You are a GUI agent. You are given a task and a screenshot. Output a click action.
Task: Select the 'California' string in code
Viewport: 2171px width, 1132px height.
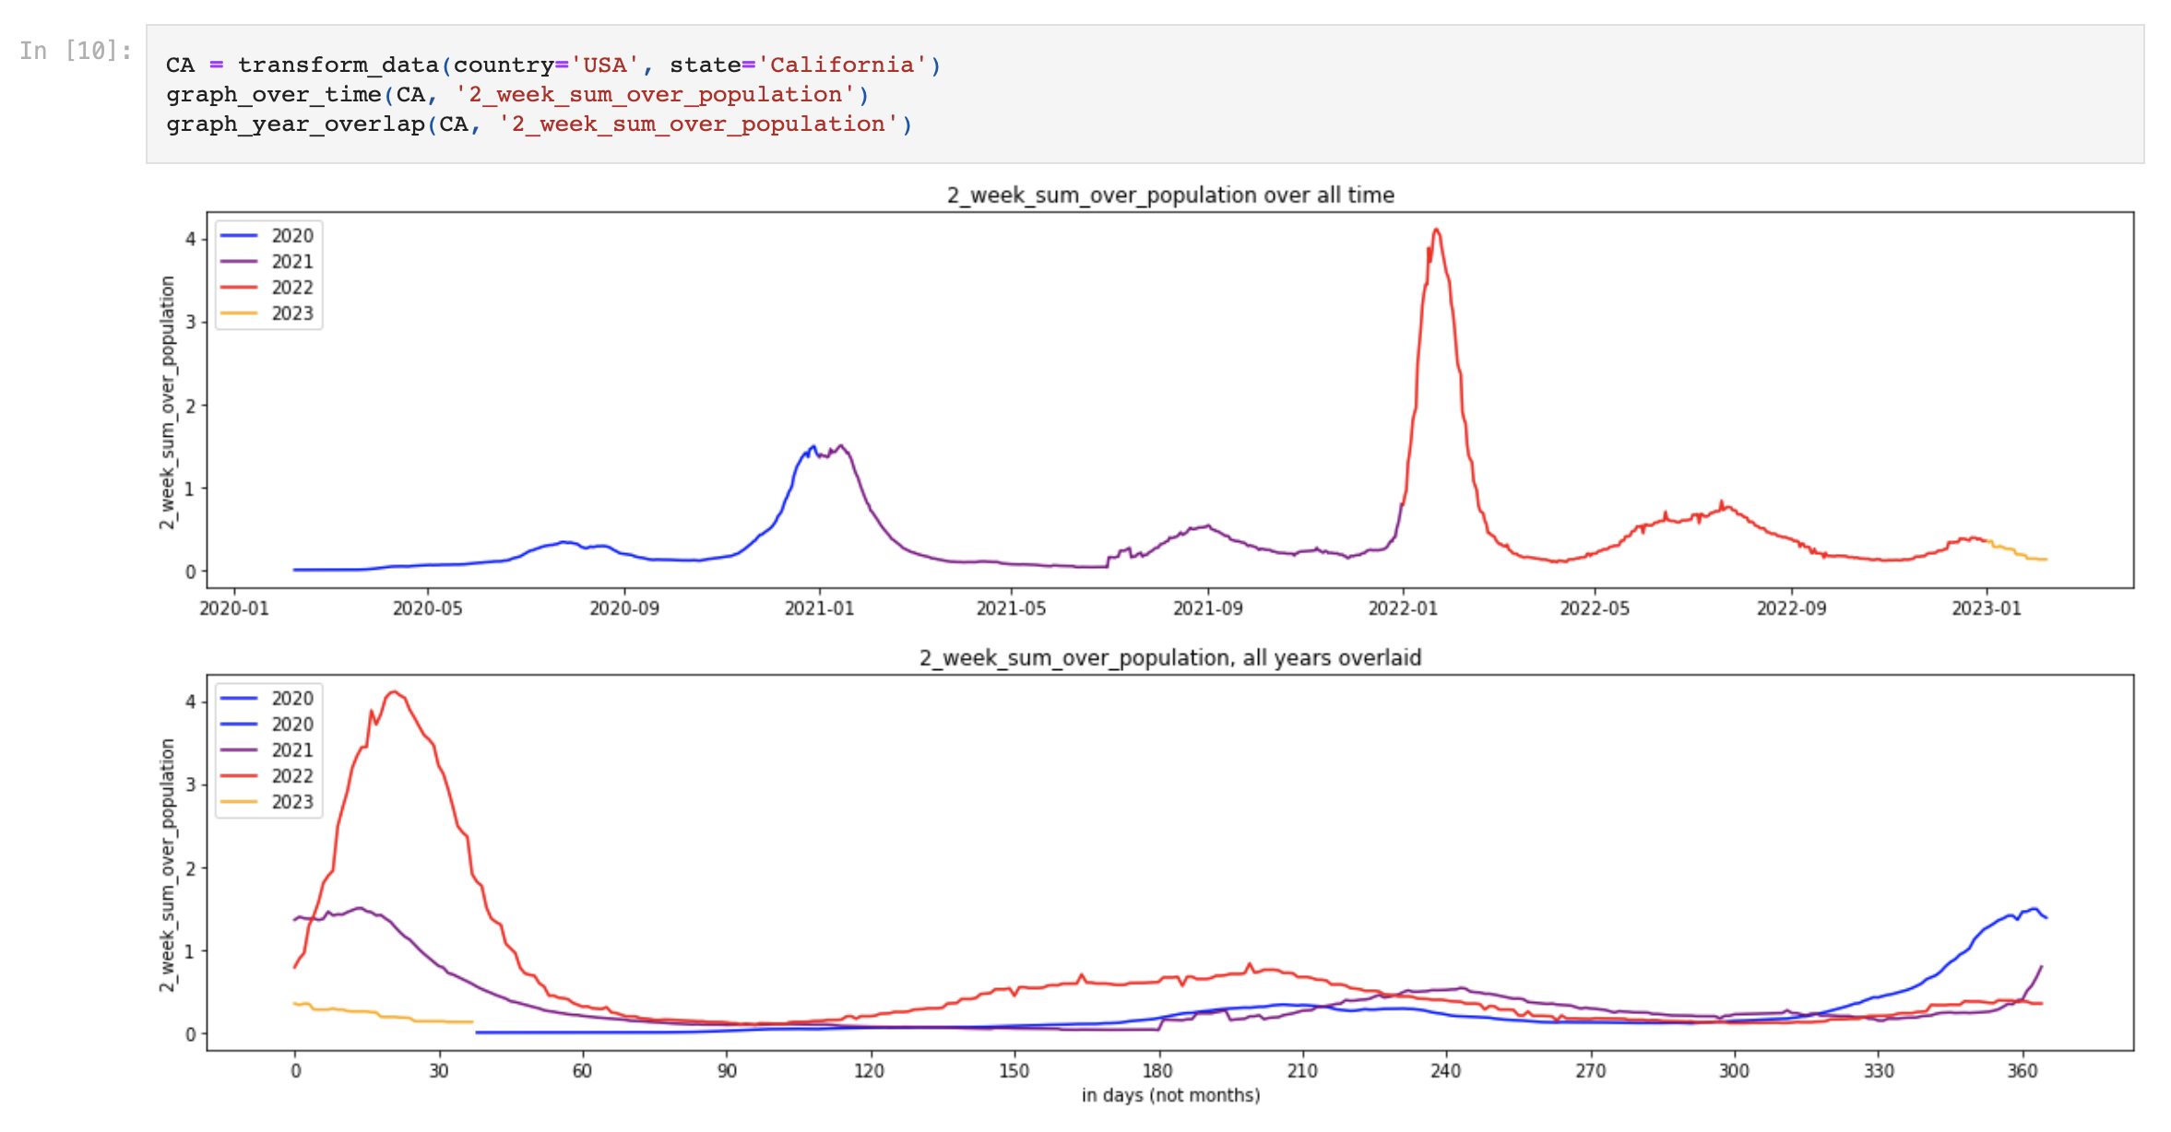(x=842, y=65)
